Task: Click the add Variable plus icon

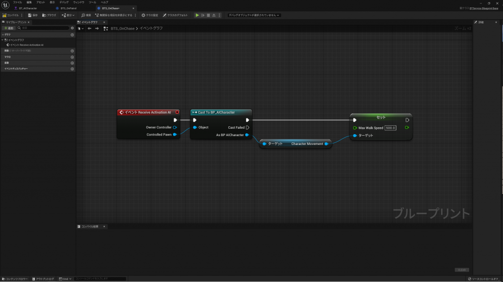Action: click(x=72, y=63)
